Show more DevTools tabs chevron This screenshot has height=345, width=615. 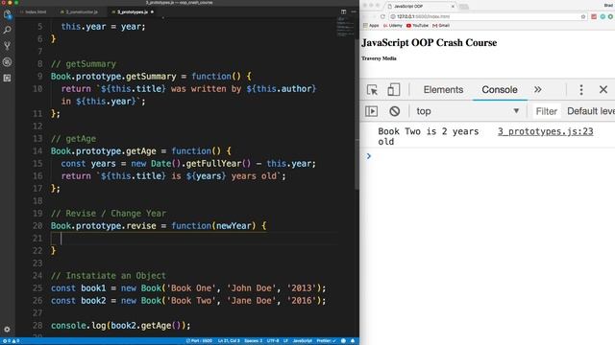click(x=538, y=89)
